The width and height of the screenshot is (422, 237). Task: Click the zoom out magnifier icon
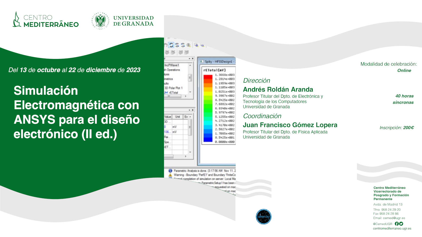(x=202, y=45)
